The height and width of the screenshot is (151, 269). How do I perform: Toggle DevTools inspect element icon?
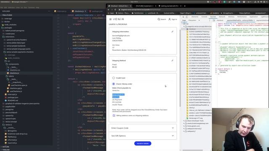(x=183, y=17)
